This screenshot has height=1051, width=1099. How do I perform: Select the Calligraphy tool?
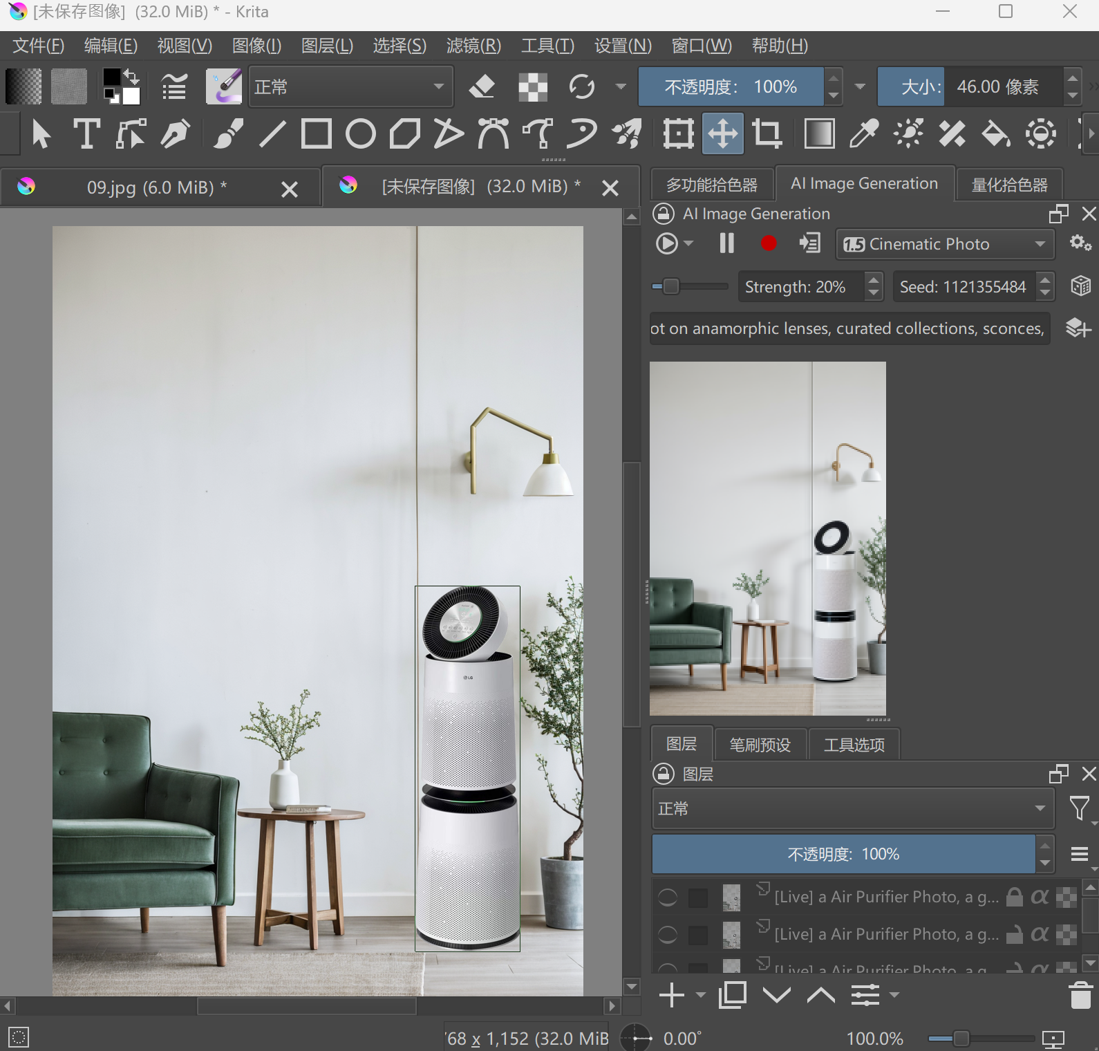pyautogui.click(x=175, y=133)
